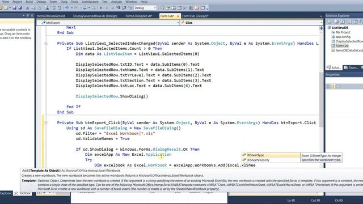Click the Step Over debug icon
This screenshot has height=204, width=363.
pyautogui.click(x=124, y=8)
